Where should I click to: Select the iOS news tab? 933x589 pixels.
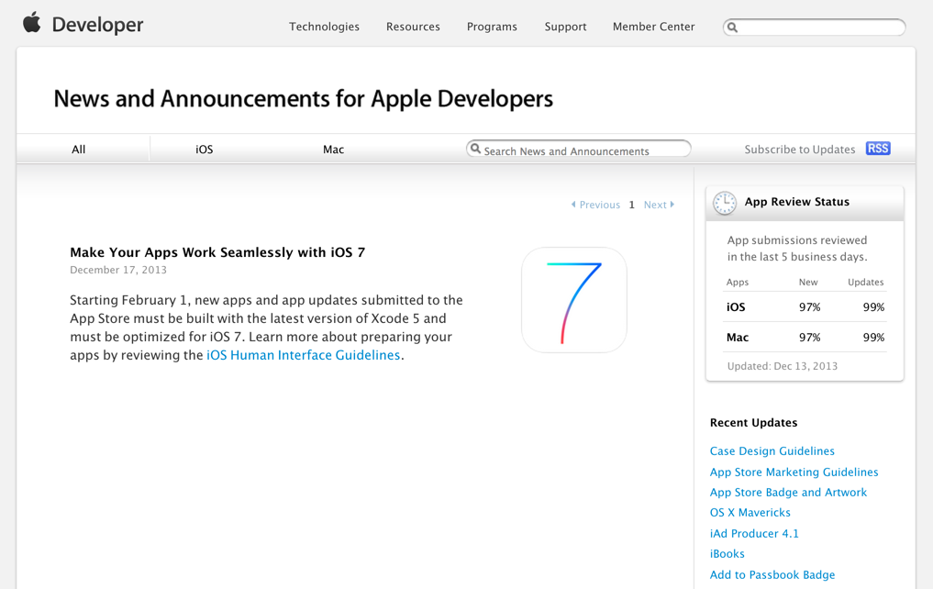(x=204, y=150)
